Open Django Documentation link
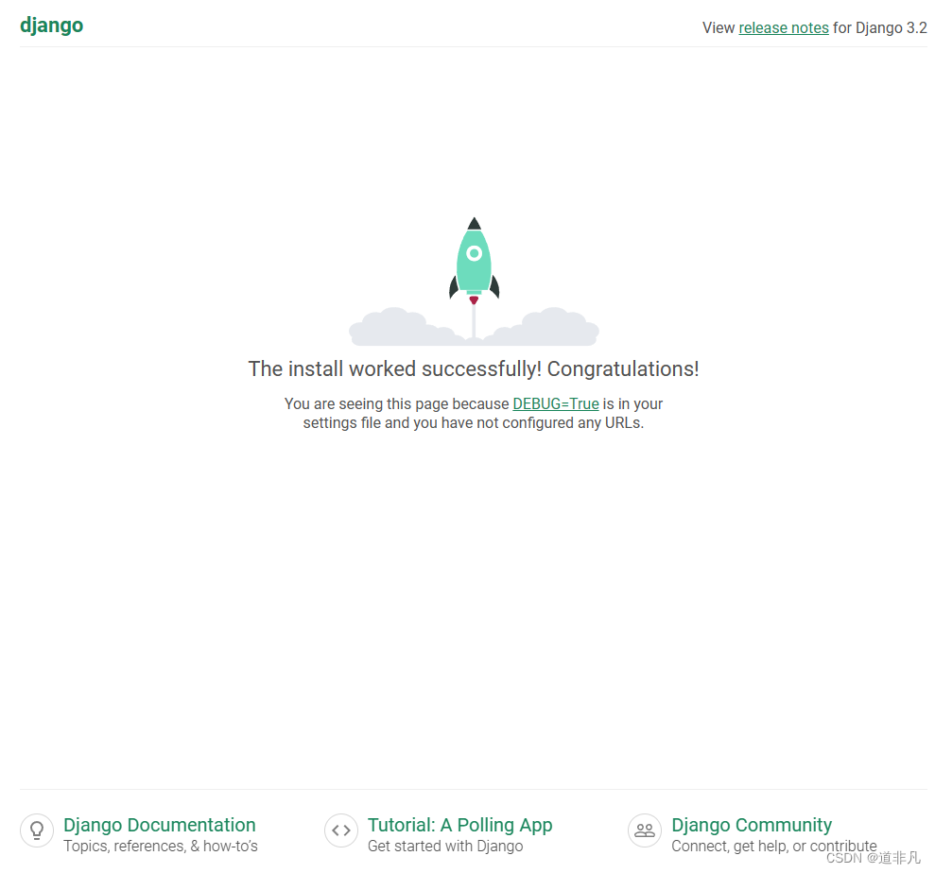The height and width of the screenshot is (873, 935). [x=160, y=825]
